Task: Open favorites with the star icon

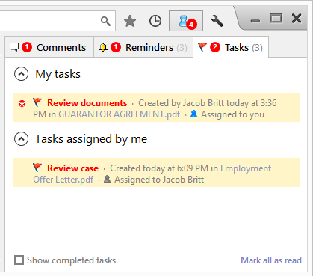Action: [130, 21]
